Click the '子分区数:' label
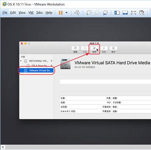Viewport: 151px width, 150px height. coord(117,103)
